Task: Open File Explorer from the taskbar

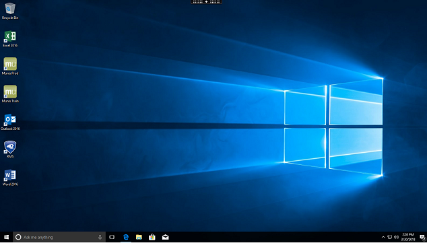Action: (x=139, y=237)
